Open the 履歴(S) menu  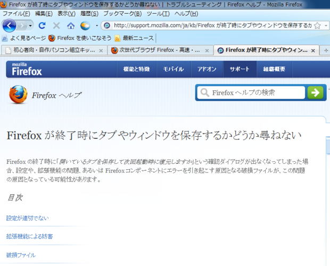pos(89,14)
